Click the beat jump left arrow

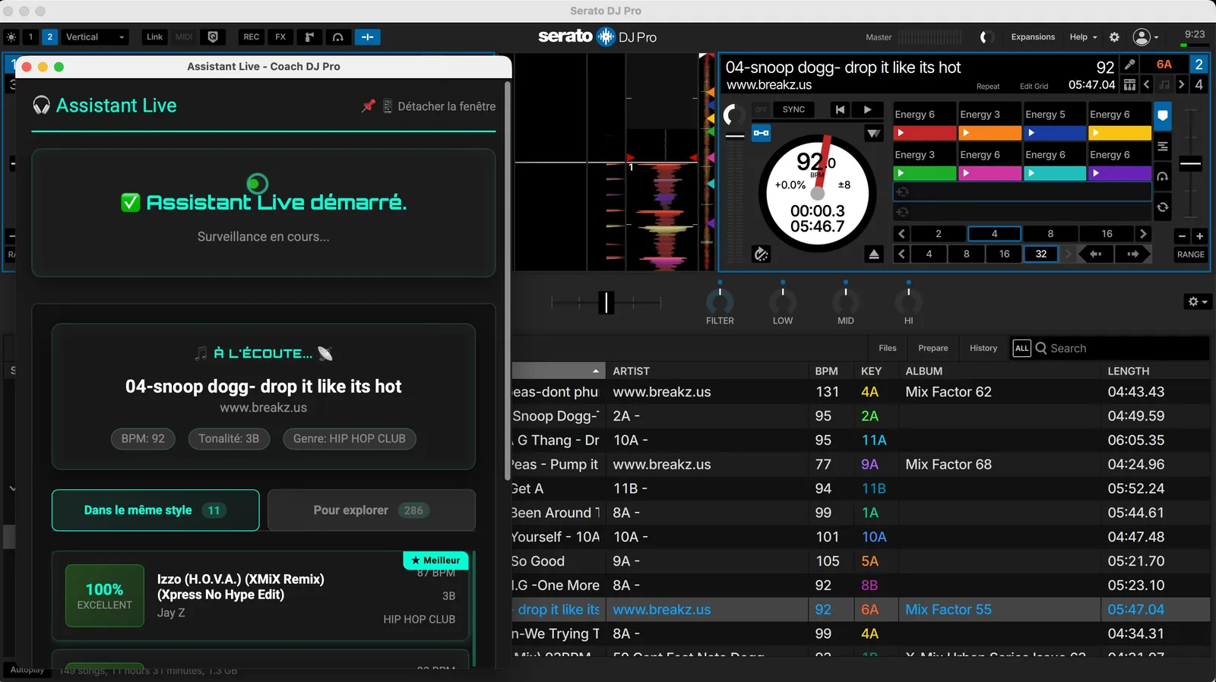pos(1096,254)
